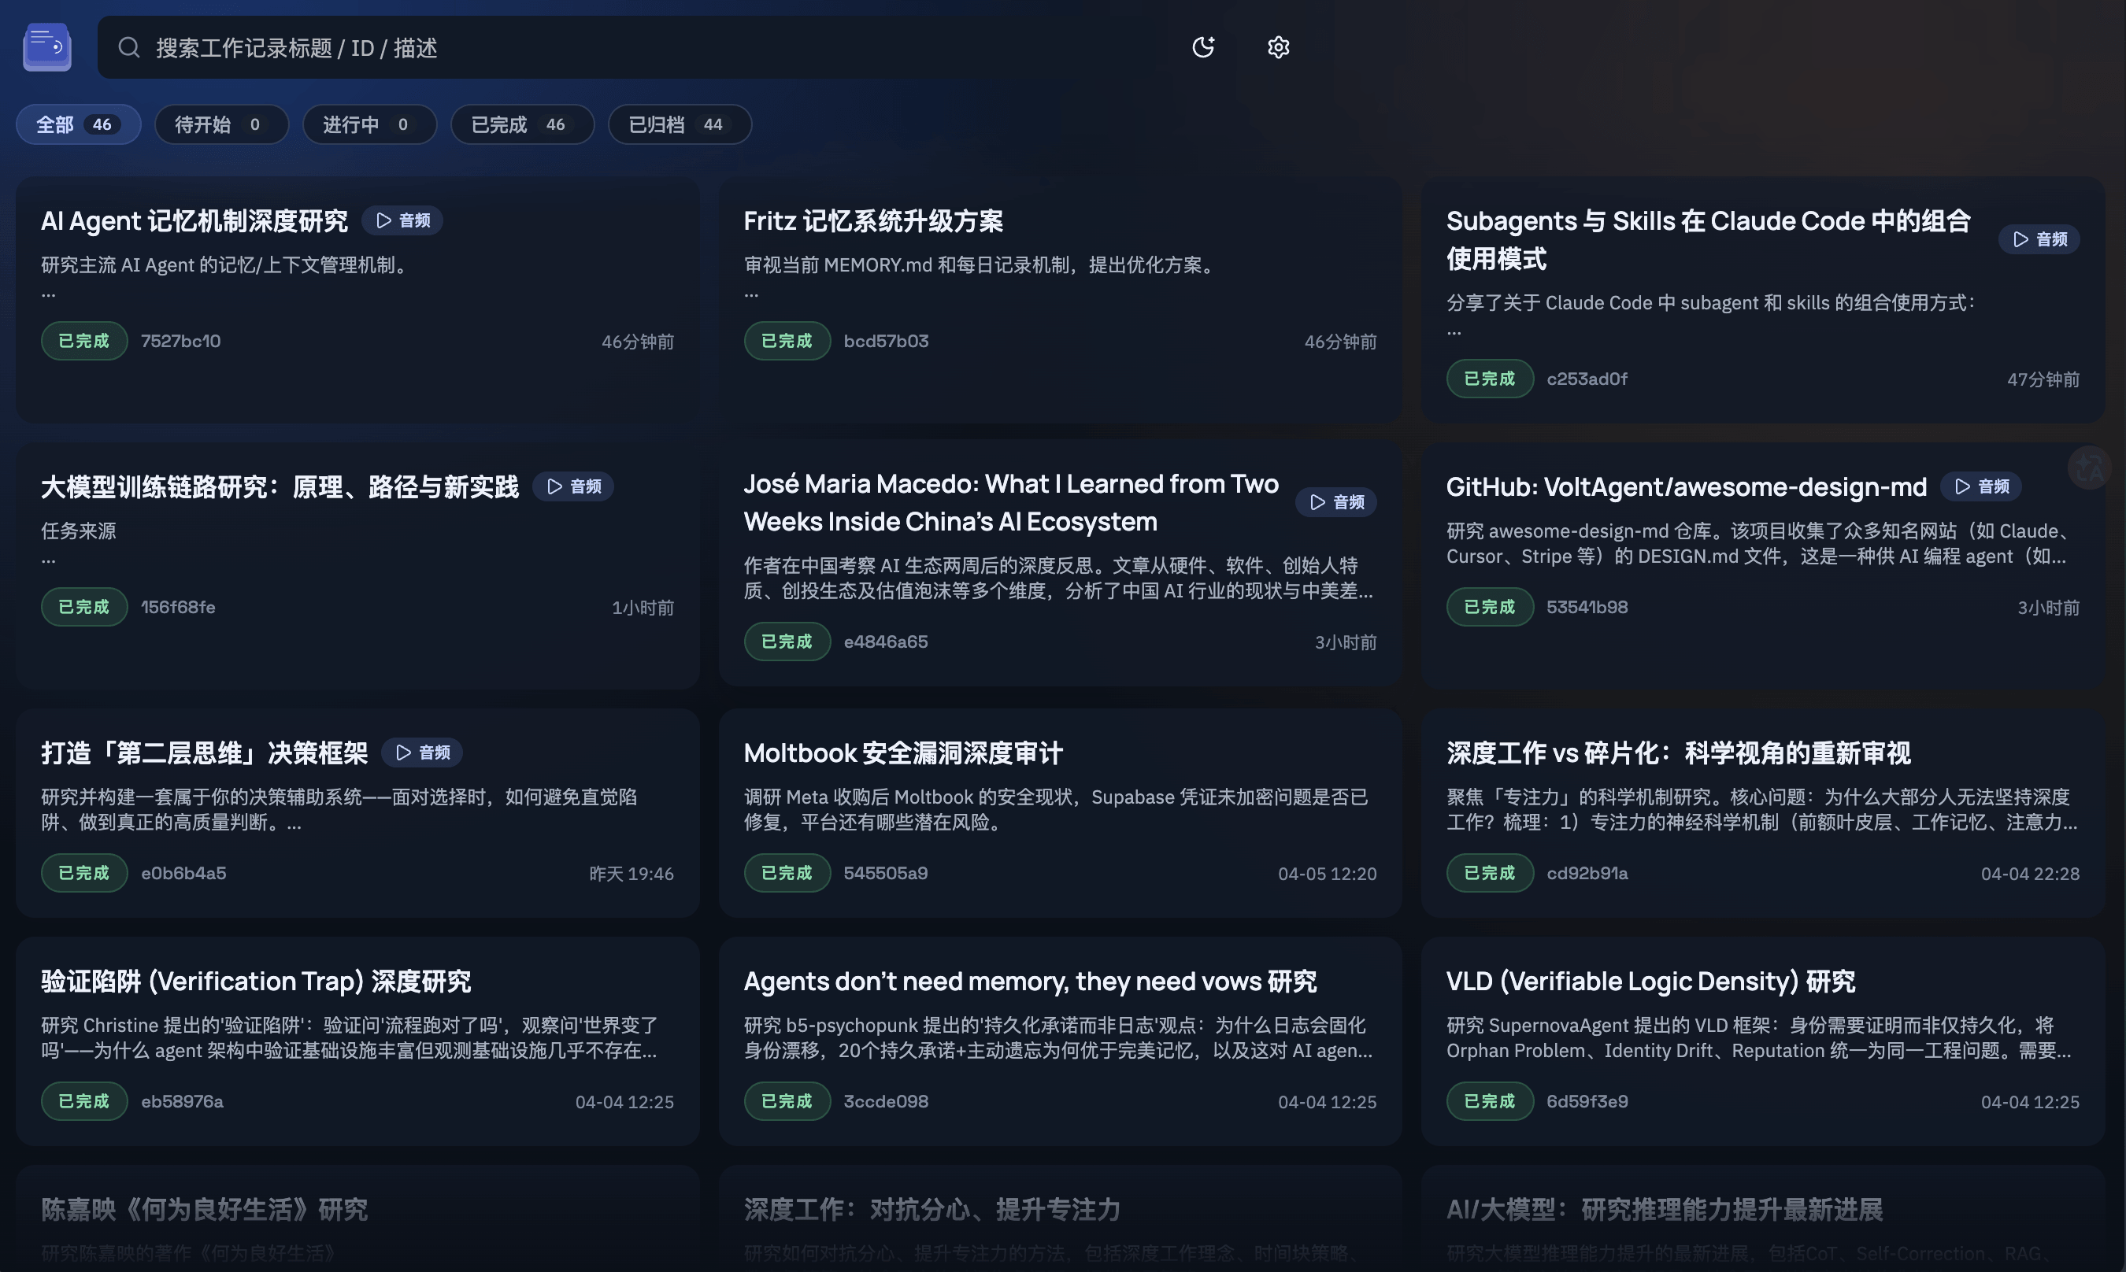Open settings gear icon
This screenshot has width=2126, height=1272.
(x=1278, y=47)
